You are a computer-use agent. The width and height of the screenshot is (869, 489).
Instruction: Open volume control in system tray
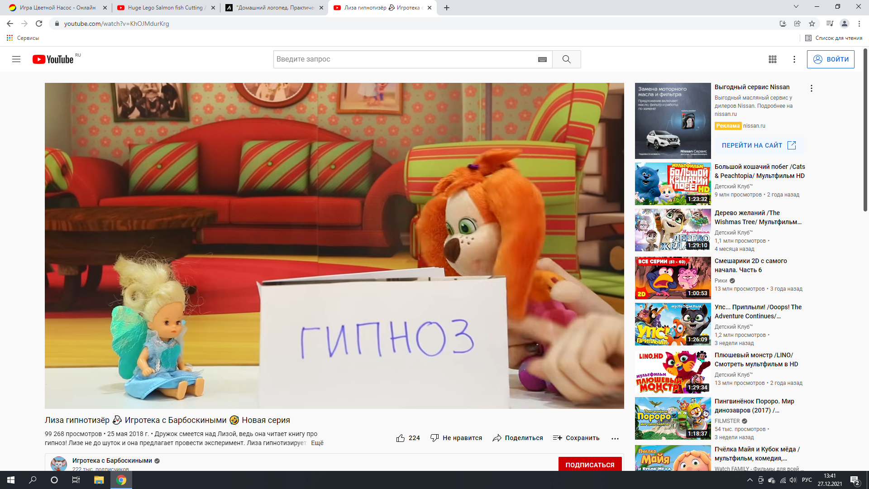tap(793, 480)
